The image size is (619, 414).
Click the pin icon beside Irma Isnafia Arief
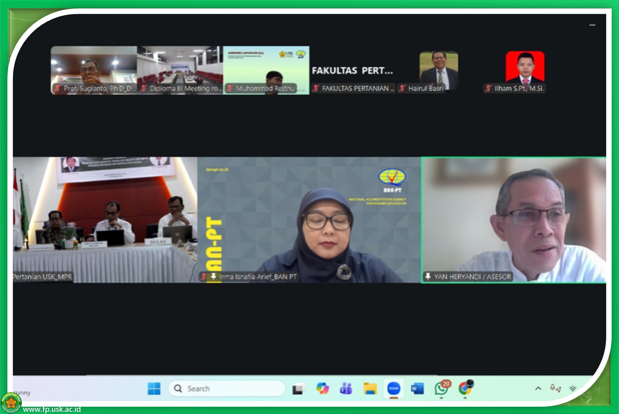pyautogui.click(x=214, y=277)
